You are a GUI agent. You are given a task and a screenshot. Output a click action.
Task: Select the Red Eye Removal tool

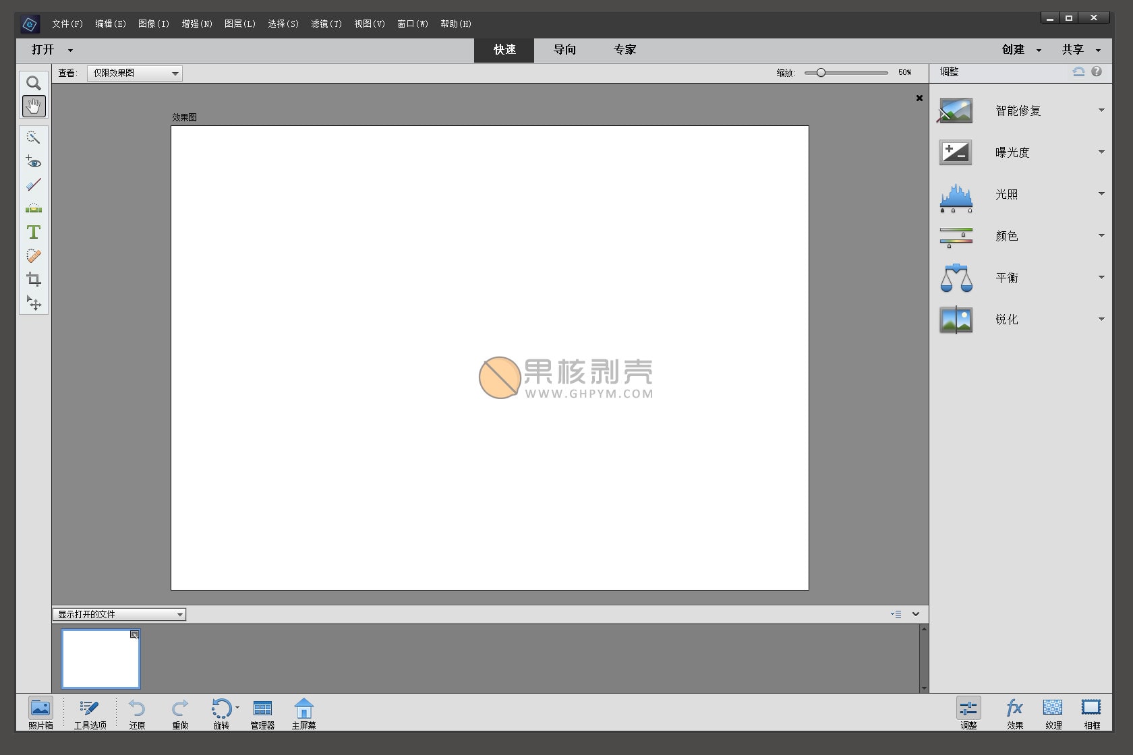coord(33,162)
